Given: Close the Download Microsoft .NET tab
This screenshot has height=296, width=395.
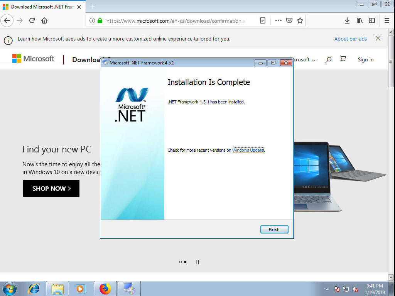Looking at the screenshot, I should 79,7.
